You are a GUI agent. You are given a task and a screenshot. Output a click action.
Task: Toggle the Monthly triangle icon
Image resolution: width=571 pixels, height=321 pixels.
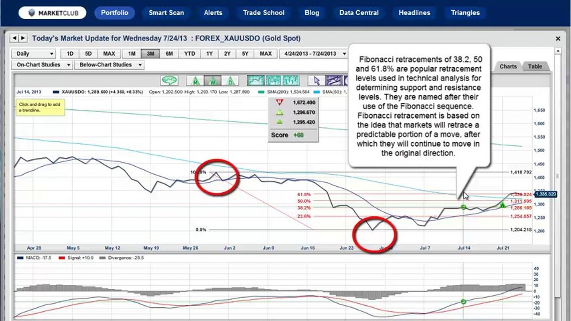tap(196, 81)
